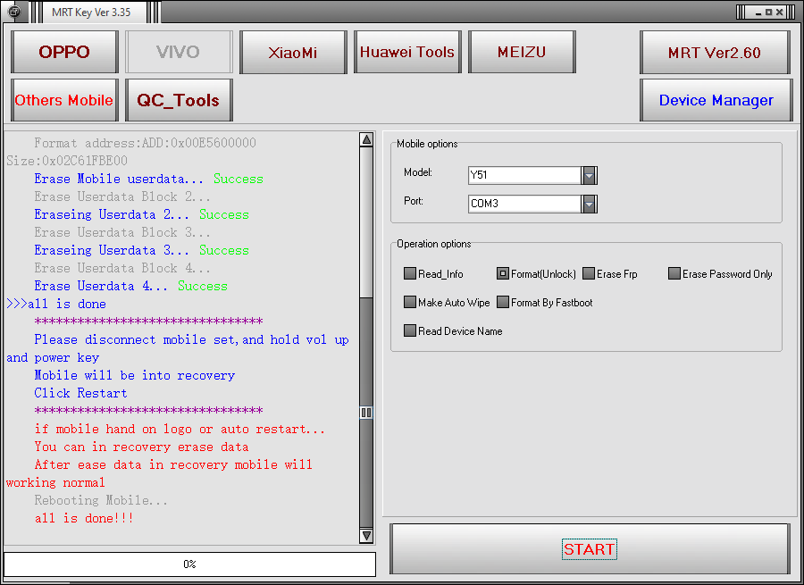Click 'Erase Userdata Block 2...' log line
Viewport: 804px width, 585px height.
click(122, 196)
